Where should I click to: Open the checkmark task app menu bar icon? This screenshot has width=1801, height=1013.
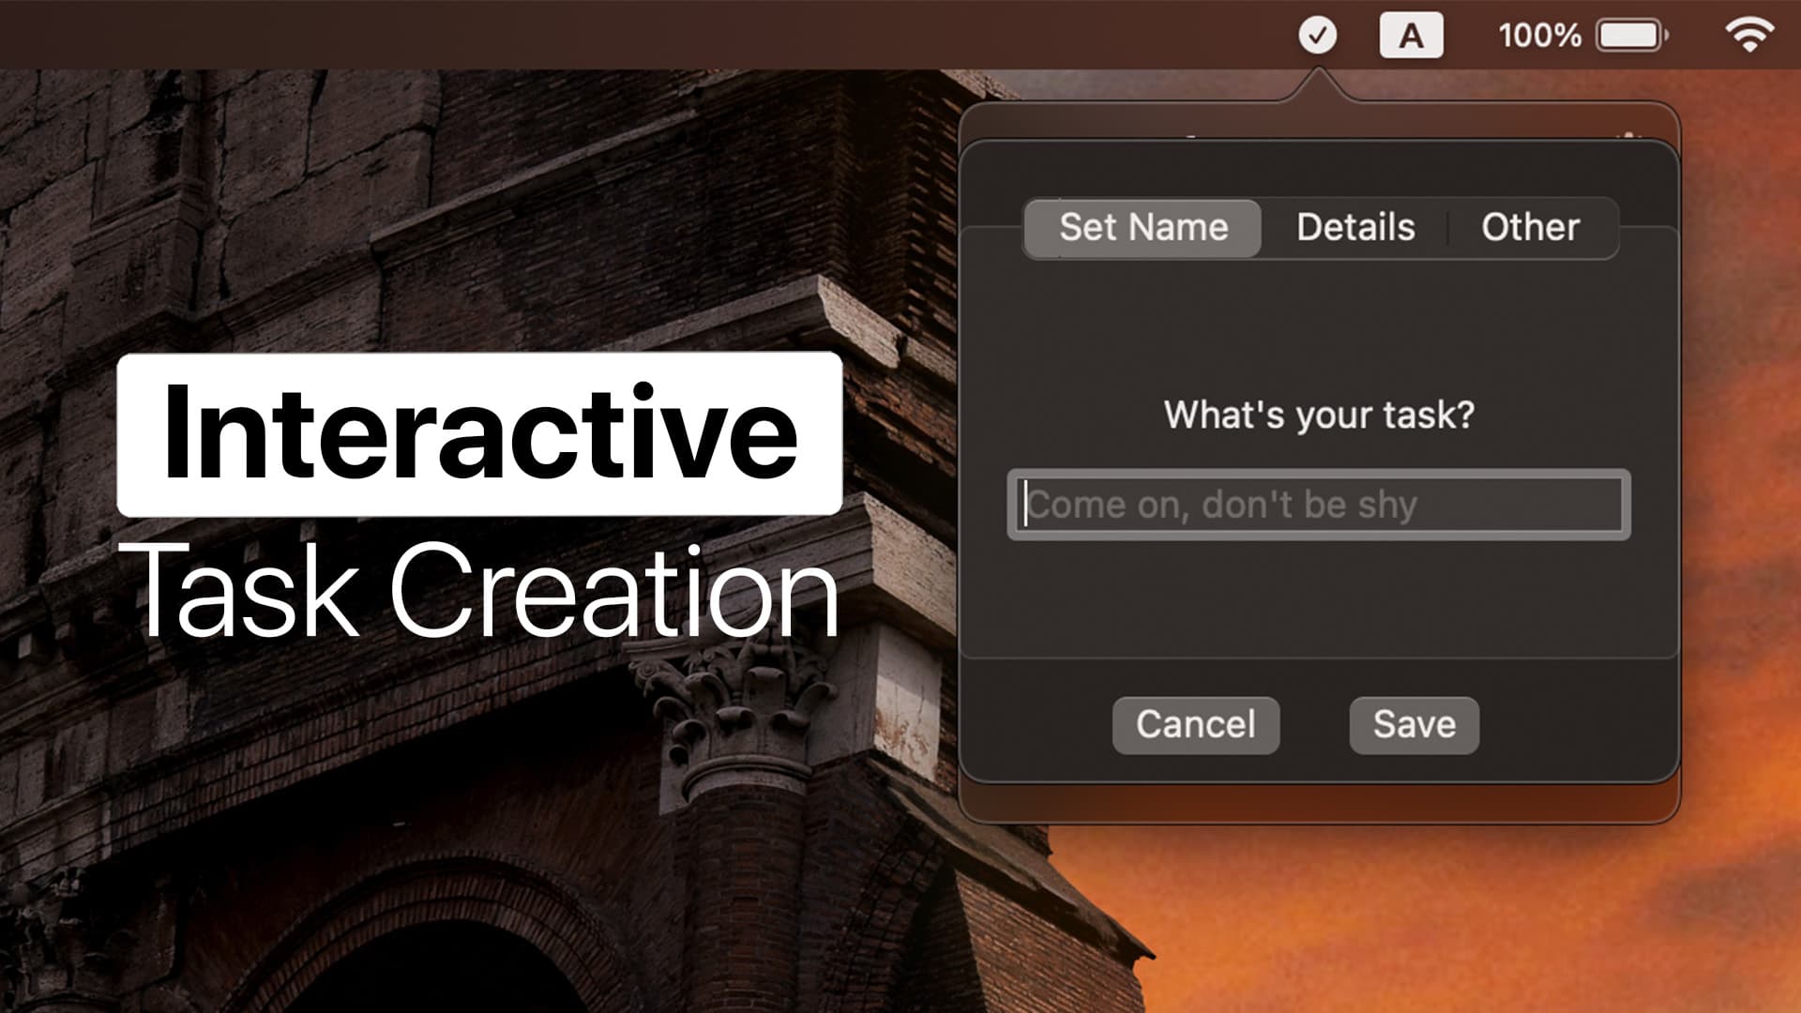coord(1317,36)
